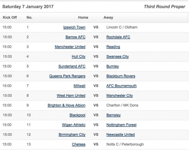
Task: Click the Nottingham Forest link
Action: [121, 125]
